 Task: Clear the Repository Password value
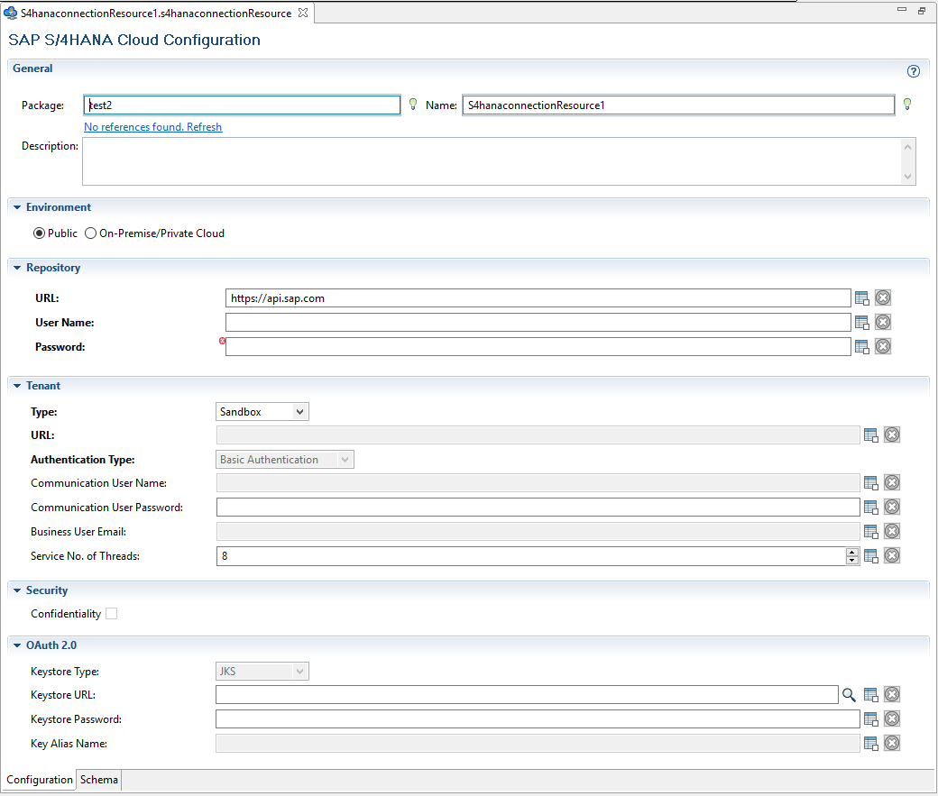[x=883, y=346]
